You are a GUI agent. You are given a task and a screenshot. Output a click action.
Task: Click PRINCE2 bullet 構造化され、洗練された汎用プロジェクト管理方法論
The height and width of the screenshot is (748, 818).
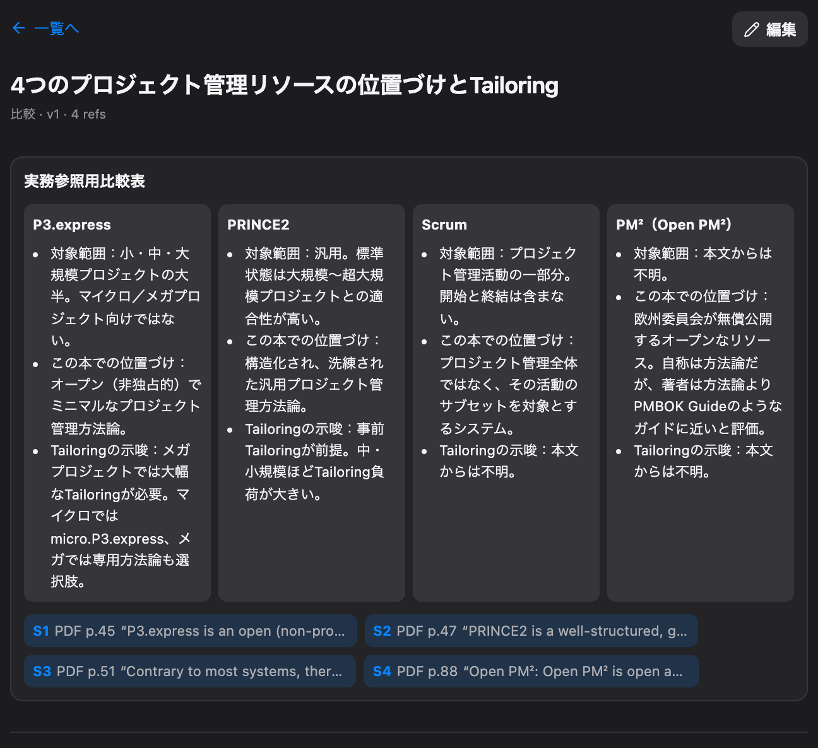pos(314,373)
